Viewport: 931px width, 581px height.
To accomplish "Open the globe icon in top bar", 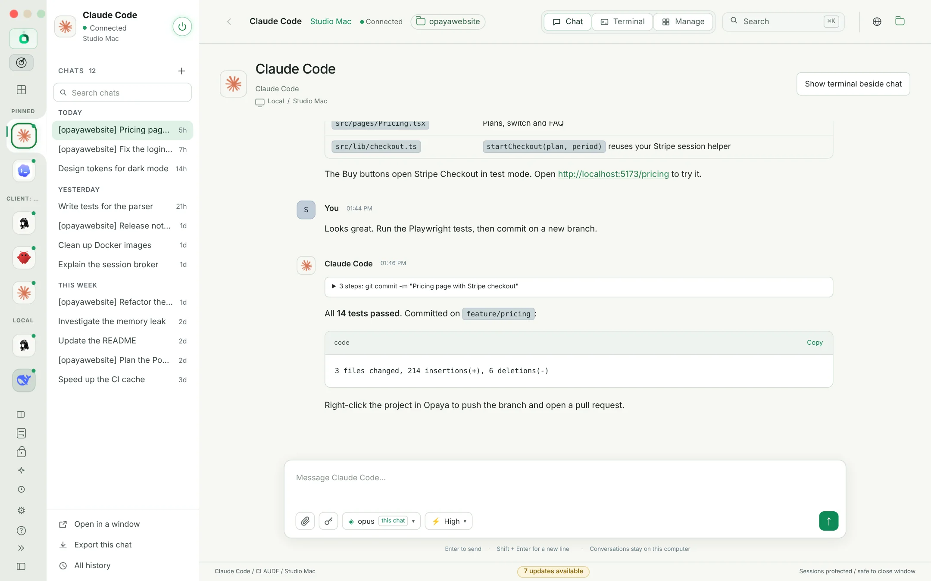I will tap(877, 22).
